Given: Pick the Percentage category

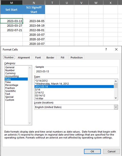Looking at the screenshot, I should click(16, 85).
